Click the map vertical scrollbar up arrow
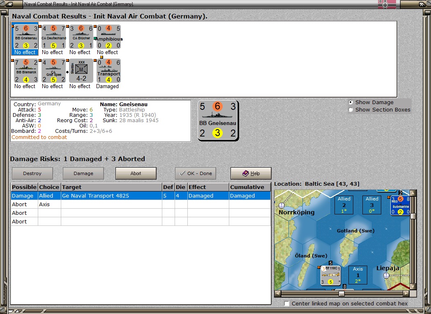Screen dimensions: 431x314 pos(413,193)
